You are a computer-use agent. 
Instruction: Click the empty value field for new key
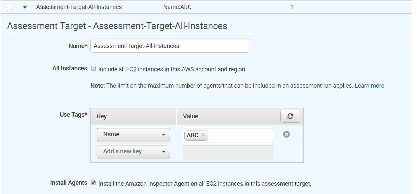(228, 152)
